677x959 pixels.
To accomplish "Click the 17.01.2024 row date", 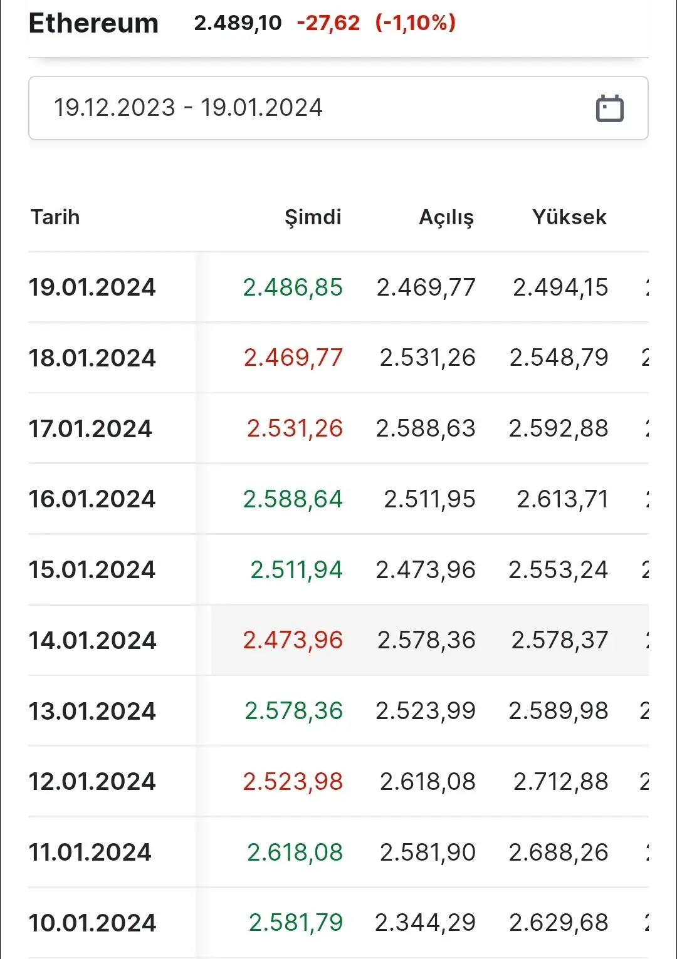I will 90,429.
